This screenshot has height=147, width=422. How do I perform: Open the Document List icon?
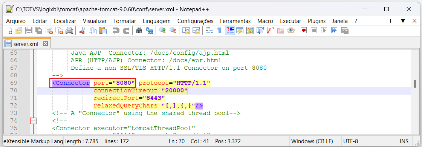pyautogui.click(x=260, y=31)
